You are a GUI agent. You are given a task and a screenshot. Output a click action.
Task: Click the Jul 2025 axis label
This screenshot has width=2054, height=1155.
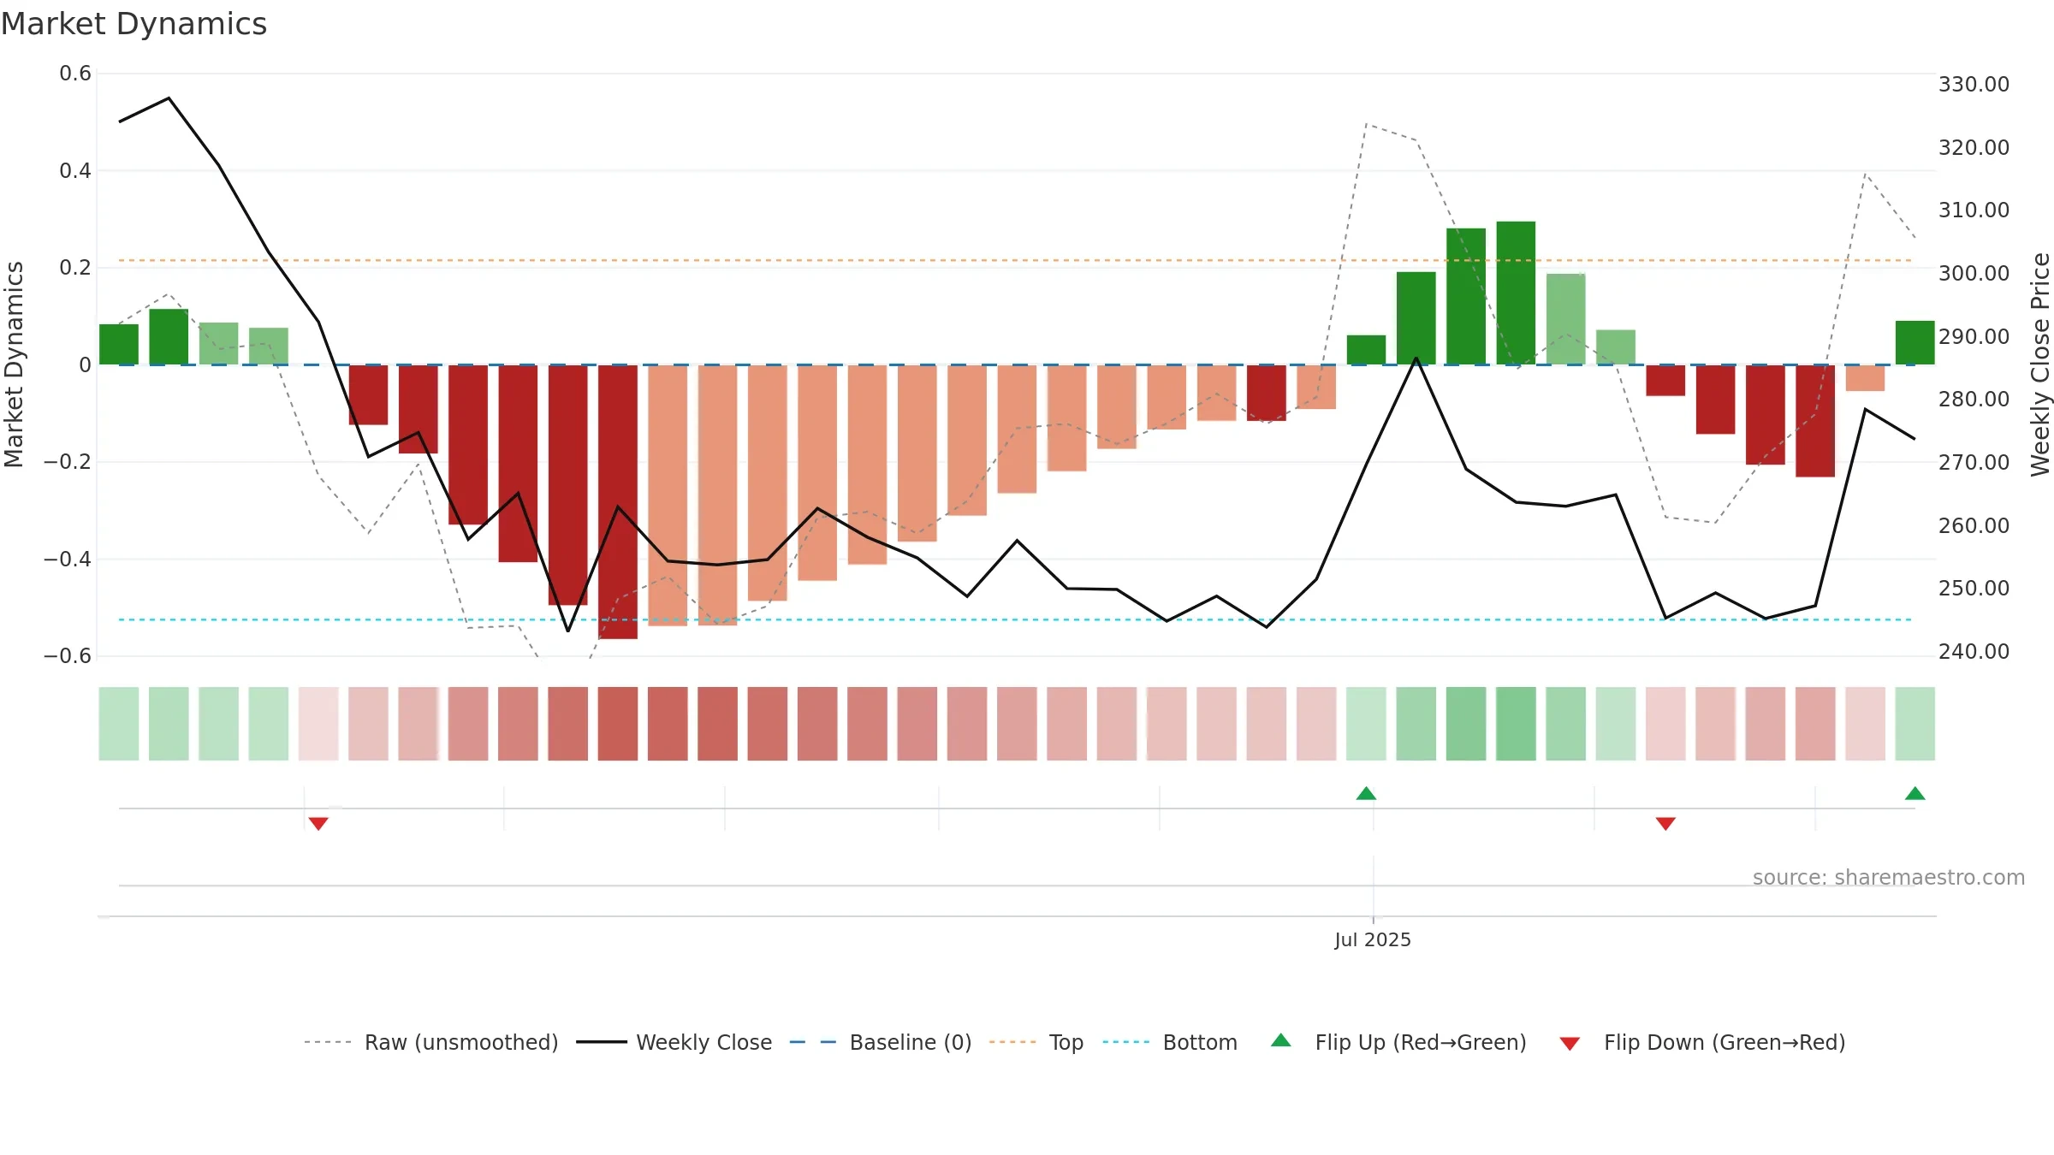(1373, 939)
